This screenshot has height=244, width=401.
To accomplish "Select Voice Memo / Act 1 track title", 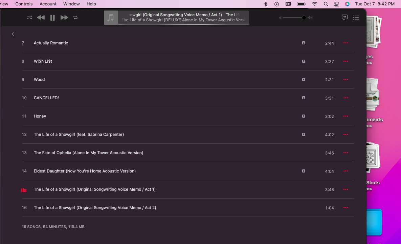I will (x=95, y=189).
